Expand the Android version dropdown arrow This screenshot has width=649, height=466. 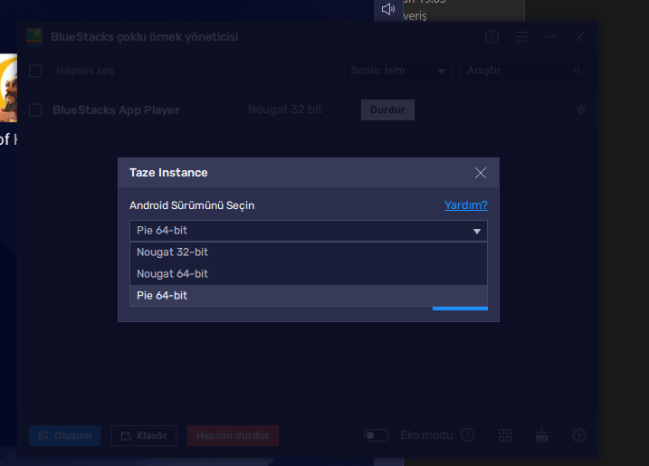click(477, 231)
